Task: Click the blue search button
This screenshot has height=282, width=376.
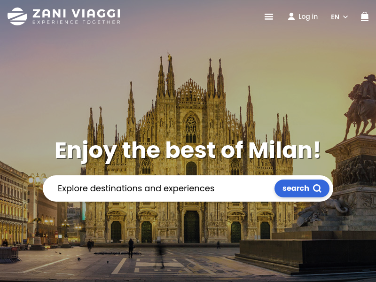Action: pyautogui.click(x=302, y=188)
